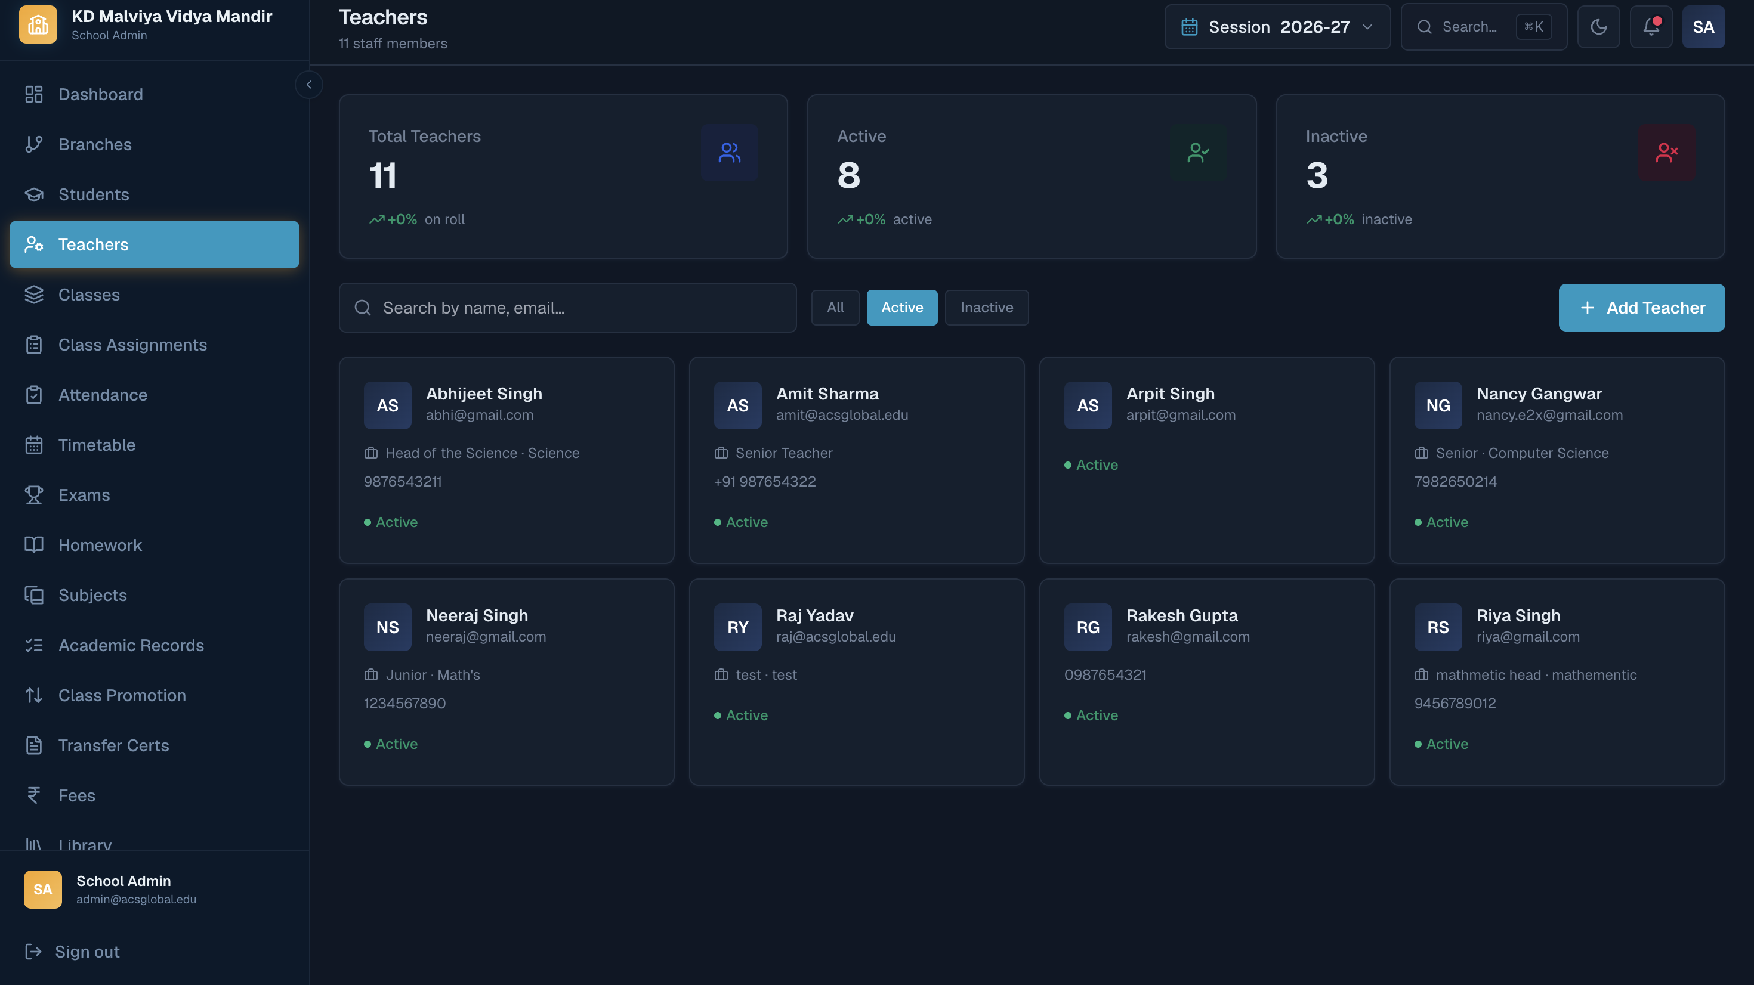The image size is (1754, 985).
Task: Click the Subjects copy icon
Action: [34, 595]
